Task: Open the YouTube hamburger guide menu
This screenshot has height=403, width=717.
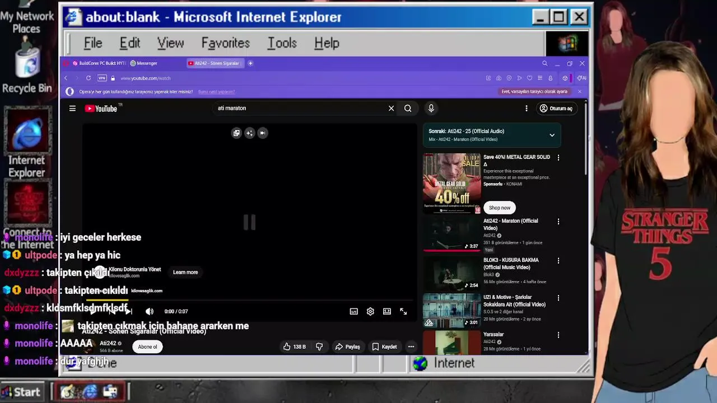Action: click(72, 109)
